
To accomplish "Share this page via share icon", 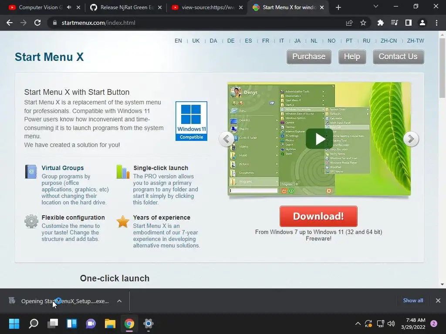I will (349, 23).
